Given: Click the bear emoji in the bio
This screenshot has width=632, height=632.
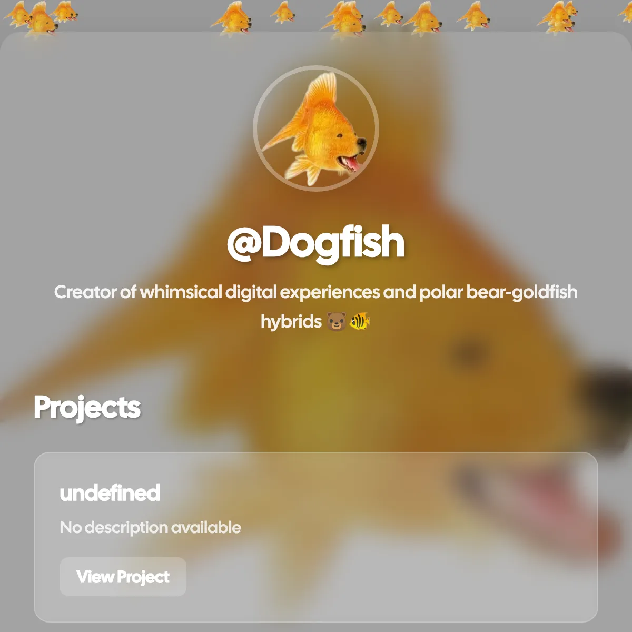Looking at the screenshot, I should (337, 321).
